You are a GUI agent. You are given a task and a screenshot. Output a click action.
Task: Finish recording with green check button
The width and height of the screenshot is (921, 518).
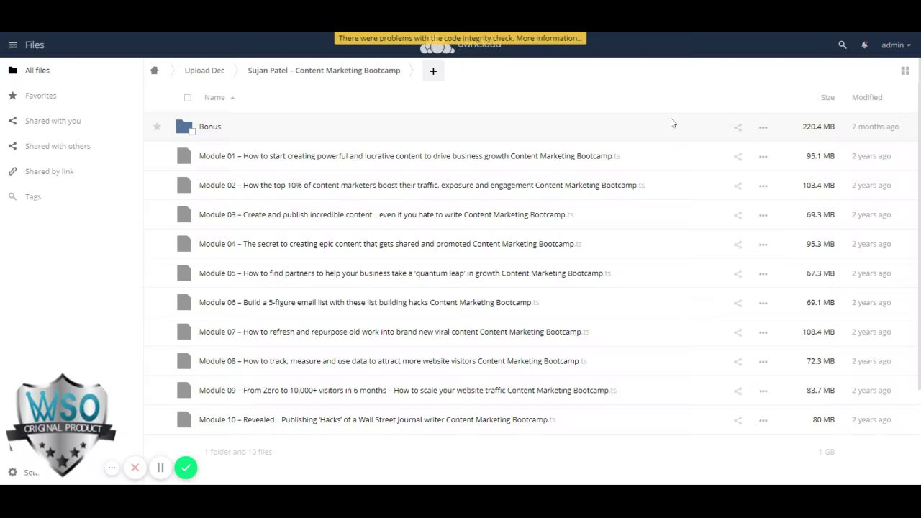pos(186,468)
